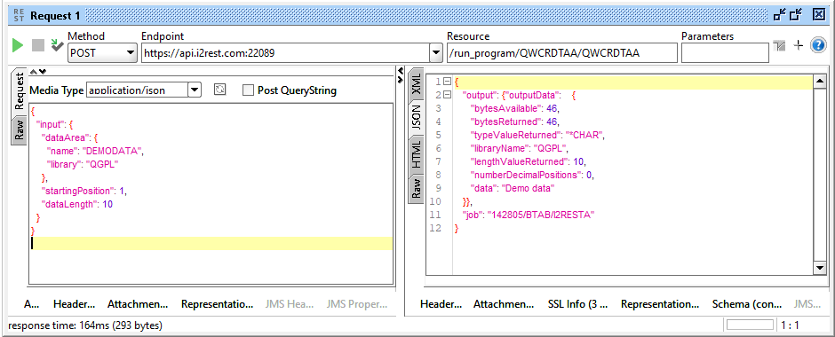835x337 pixels.
Task: Edit the Resource path field
Action: (561, 52)
